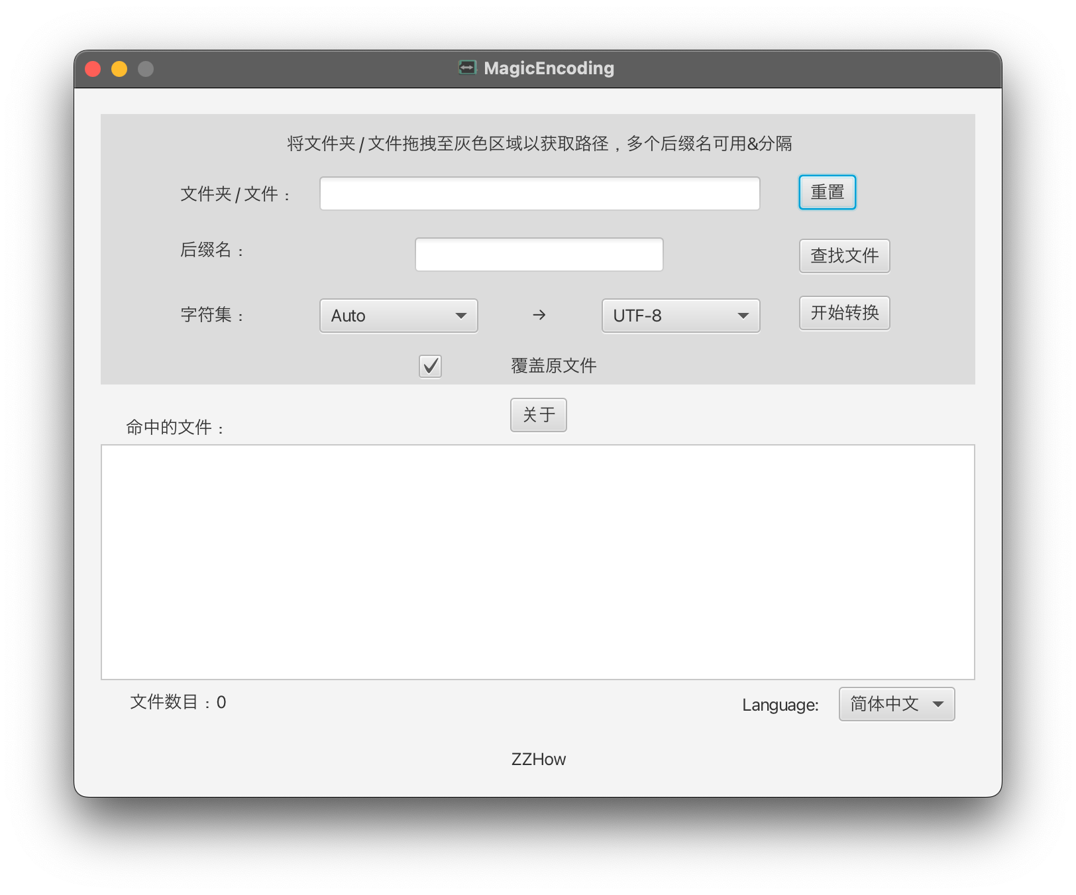Click the 命中的文件 label
The height and width of the screenshot is (895, 1076).
click(175, 427)
